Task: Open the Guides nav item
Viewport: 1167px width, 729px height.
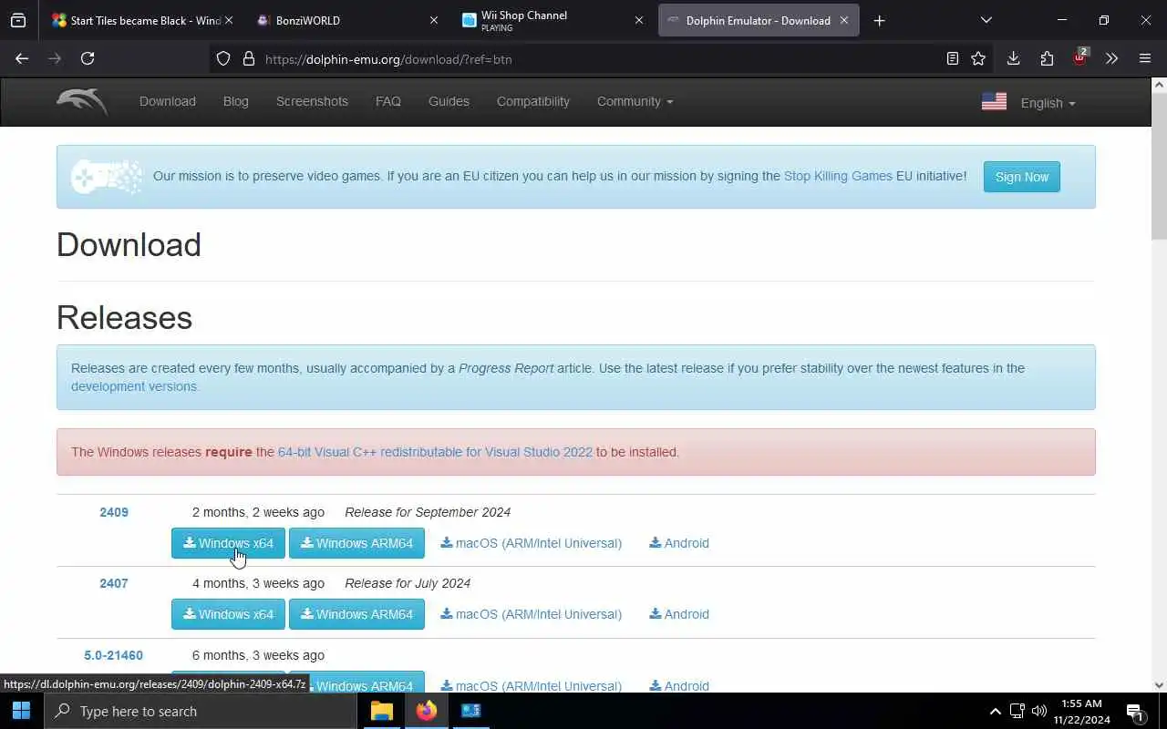Action: point(449,101)
